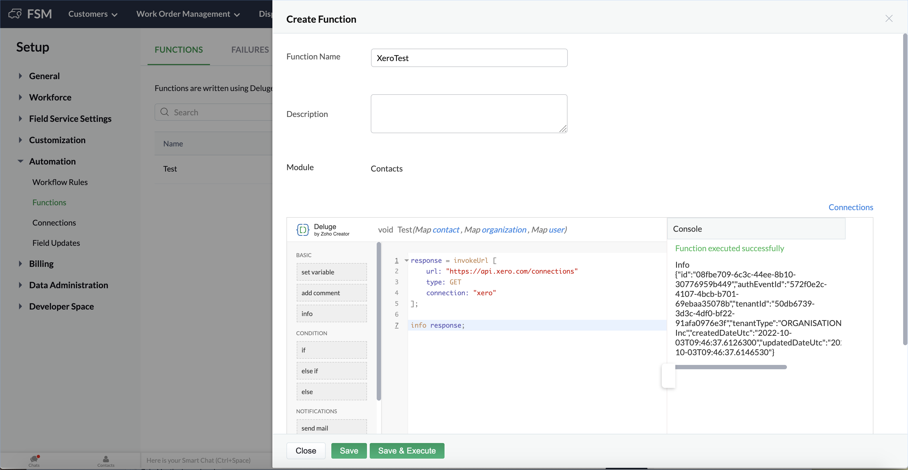Switch to the FAILURES tab
The image size is (908, 470).
250,50
